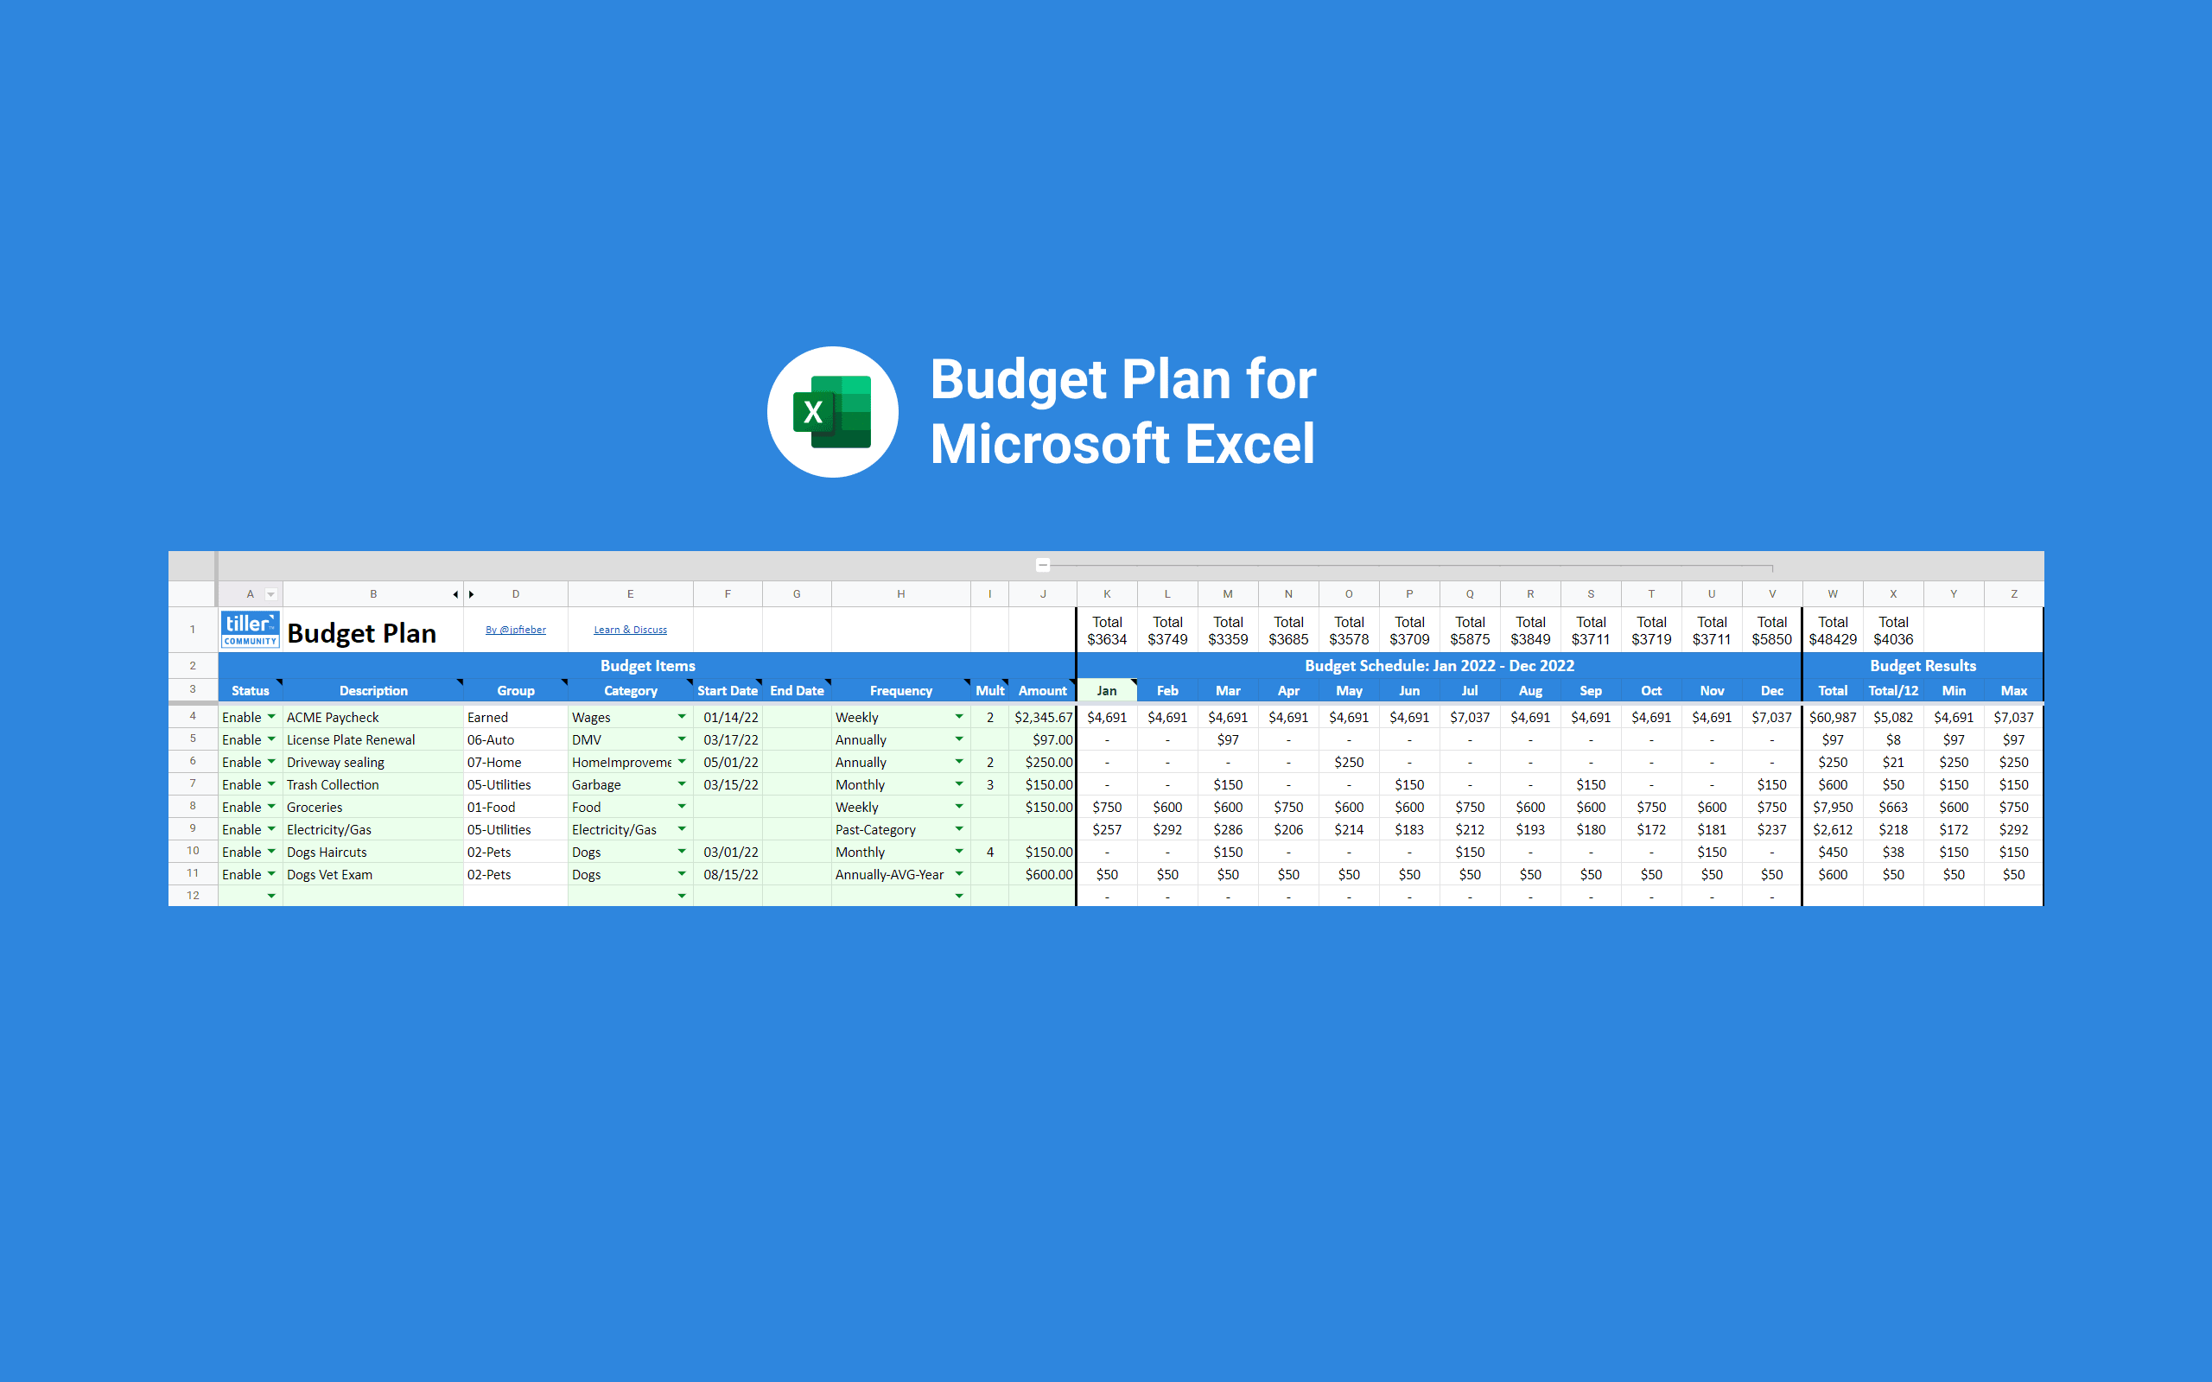Image resolution: width=2212 pixels, height=1382 pixels.
Task: Select the highlighted Jan month header
Action: click(x=1107, y=691)
